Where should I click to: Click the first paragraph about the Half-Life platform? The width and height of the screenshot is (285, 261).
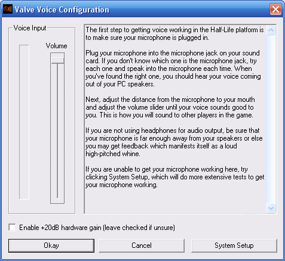tap(174, 33)
